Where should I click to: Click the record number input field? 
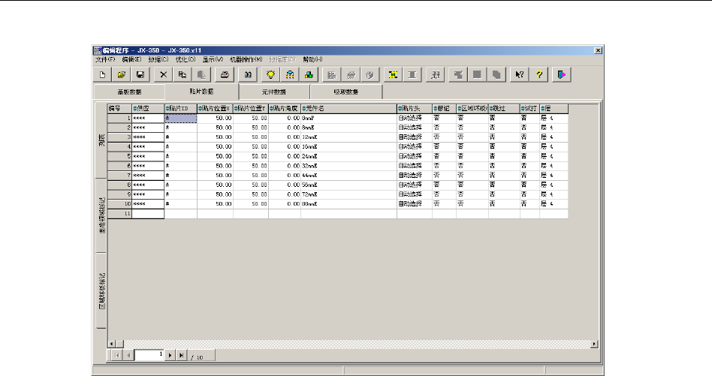click(150, 354)
